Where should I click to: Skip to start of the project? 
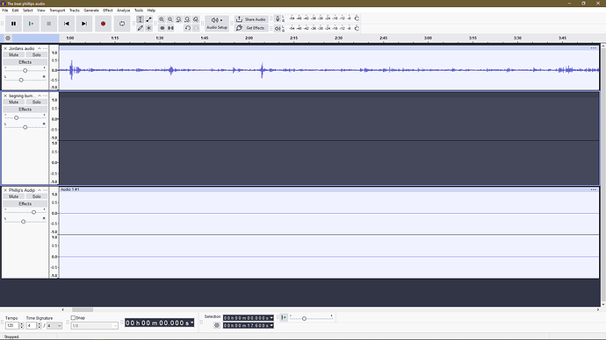[x=67, y=24]
